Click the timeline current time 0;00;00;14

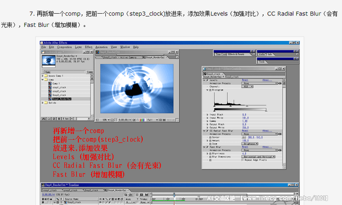(x=48, y=195)
